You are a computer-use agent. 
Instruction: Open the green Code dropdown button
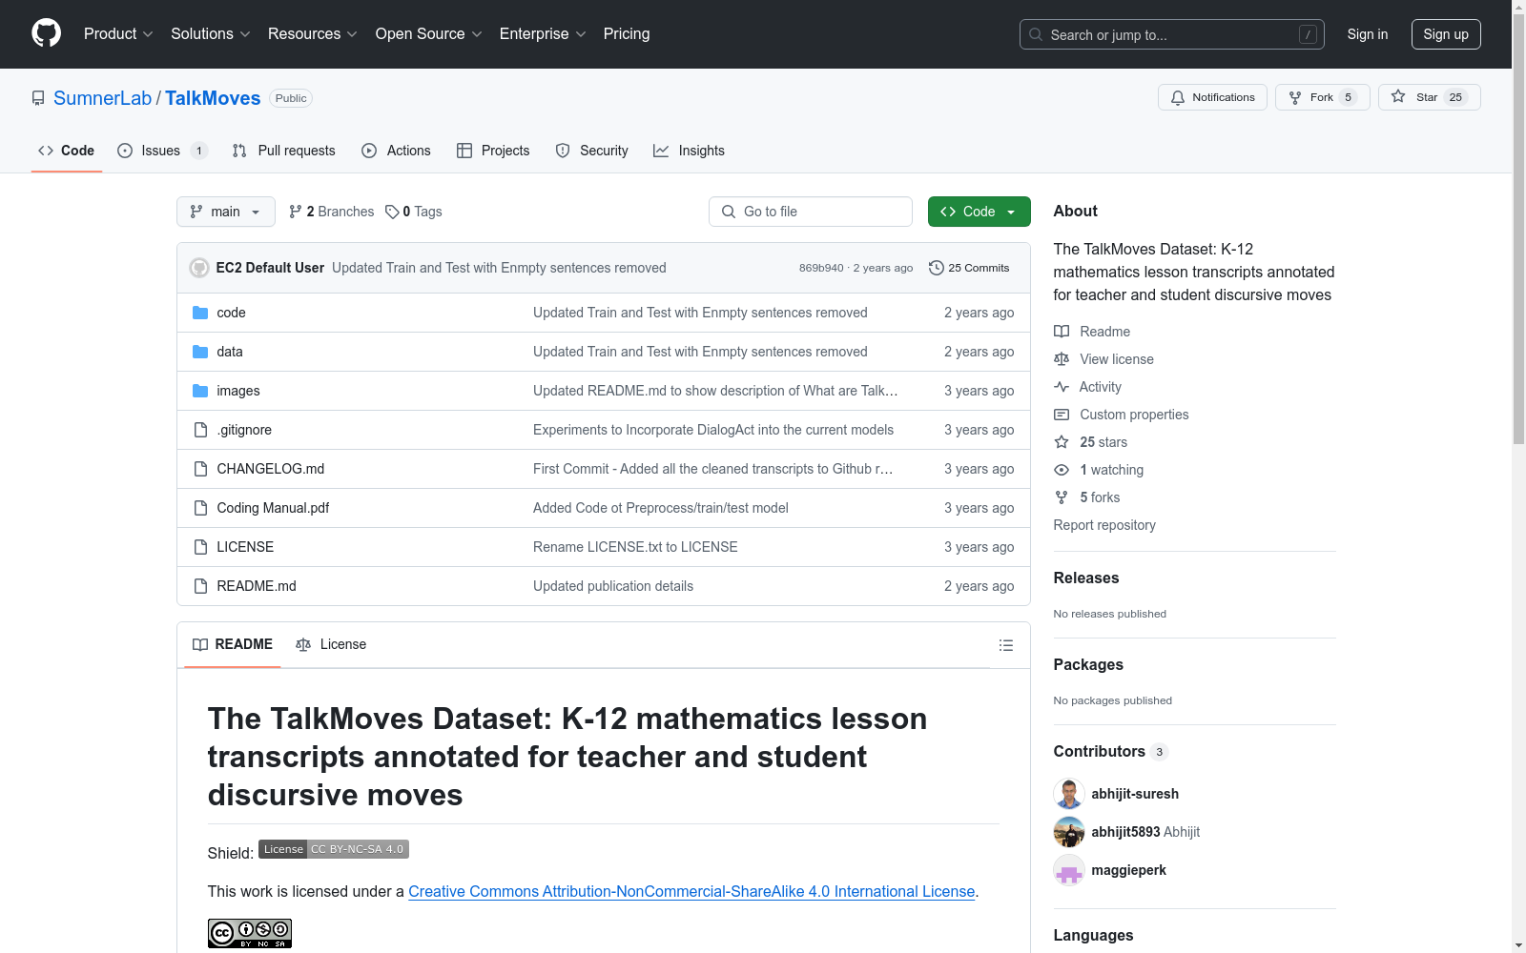point(979,212)
